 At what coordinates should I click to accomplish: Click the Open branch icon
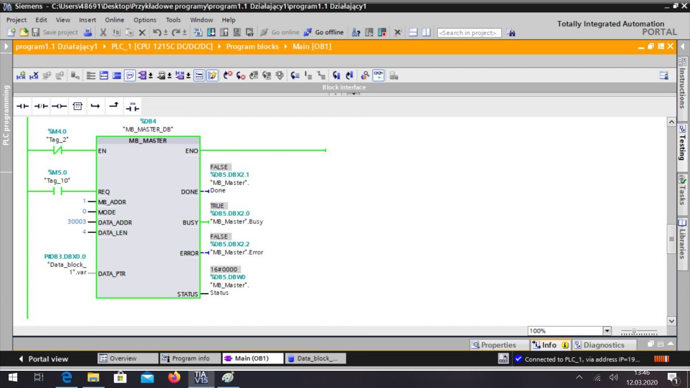pos(96,106)
